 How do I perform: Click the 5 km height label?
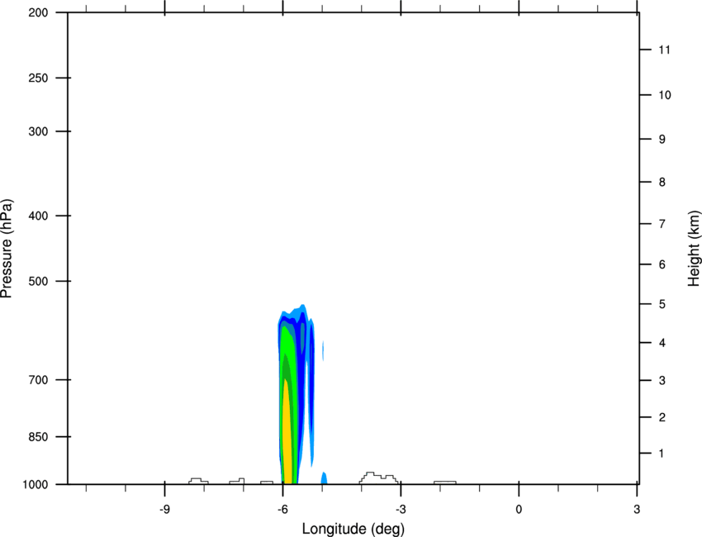662,304
